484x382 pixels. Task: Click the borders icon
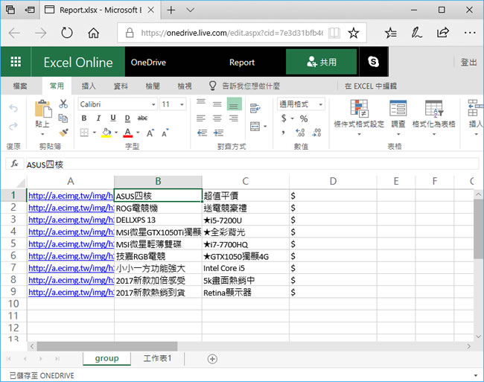tap(84, 133)
